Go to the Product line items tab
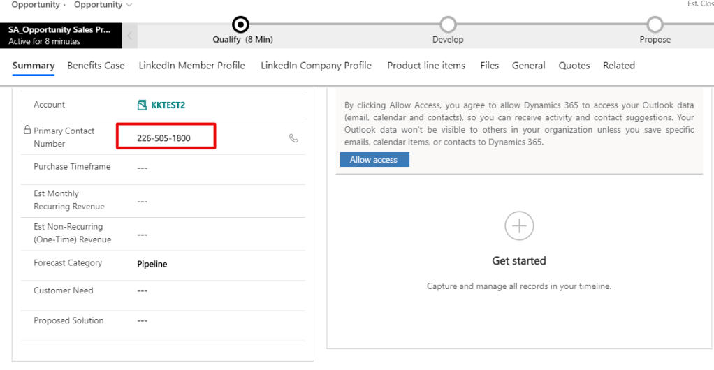 coord(426,66)
